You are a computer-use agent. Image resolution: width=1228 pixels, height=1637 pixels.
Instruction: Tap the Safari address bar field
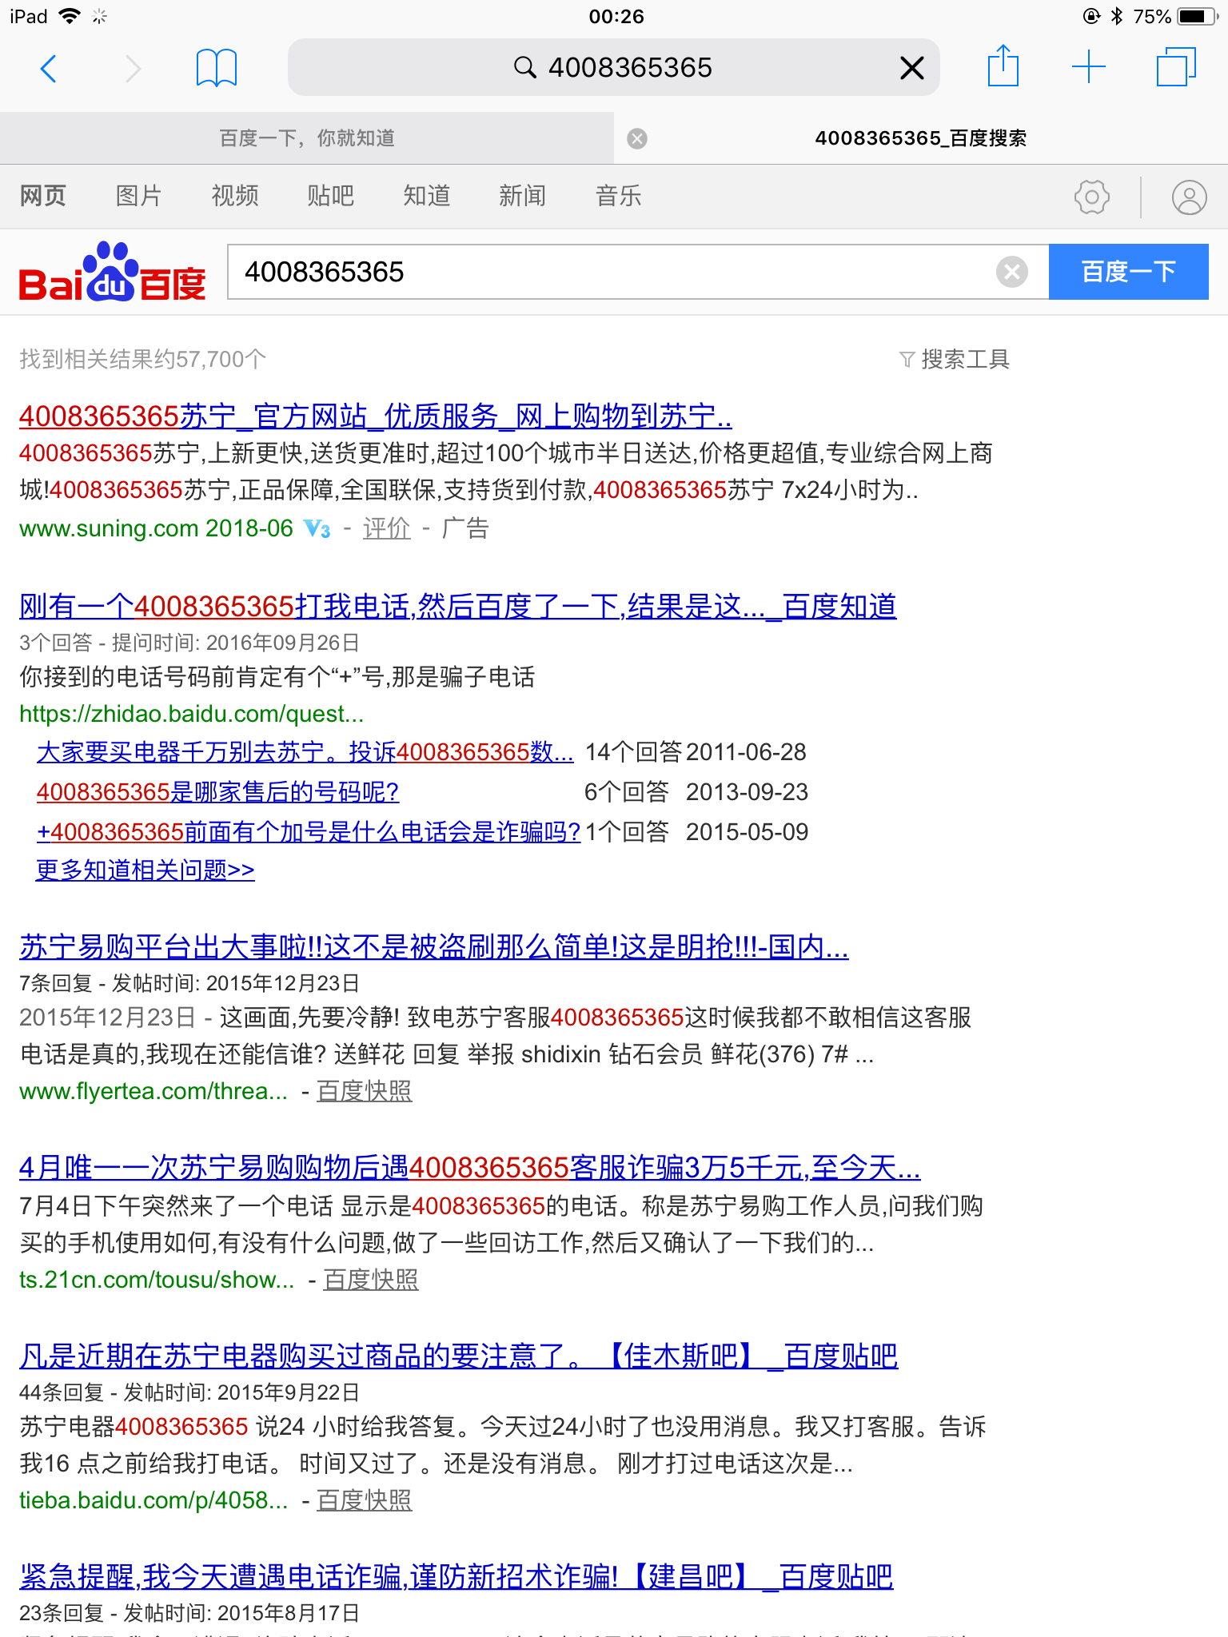click(614, 68)
